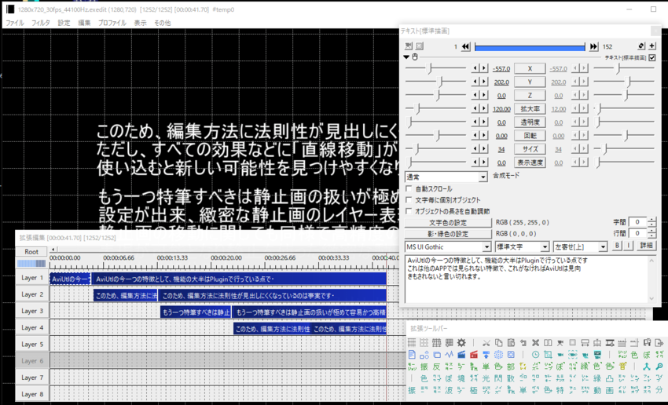Click the teal 特 icon in toolbar
This screenshot has height=405, width=668.
[x=560, y=389]
